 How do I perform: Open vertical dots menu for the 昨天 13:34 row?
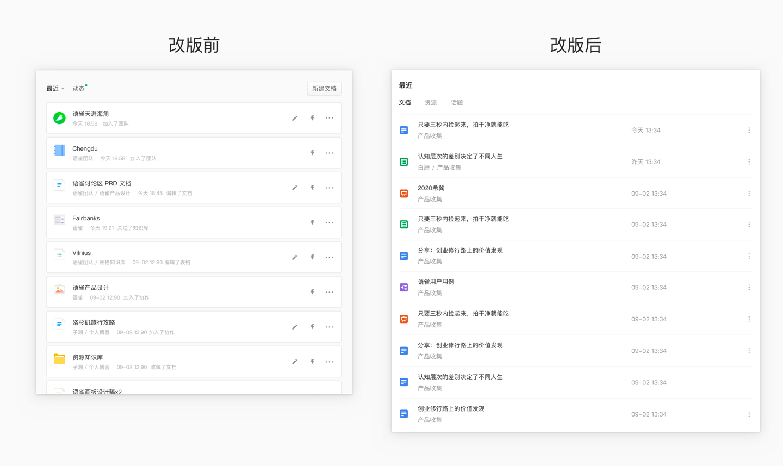749,162
